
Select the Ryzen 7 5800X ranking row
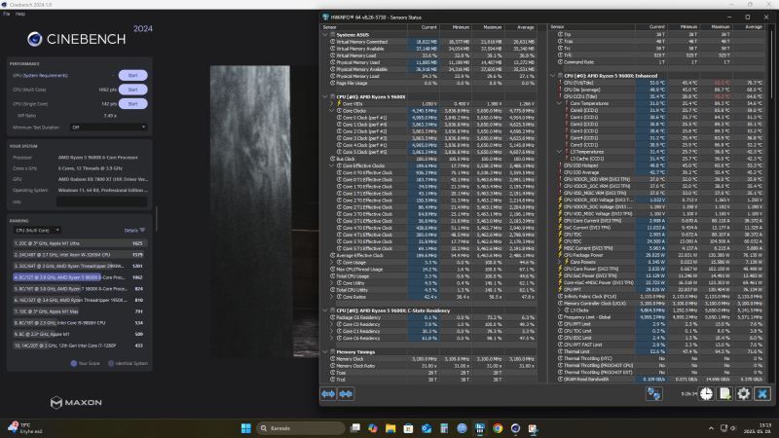click(80, 288)
